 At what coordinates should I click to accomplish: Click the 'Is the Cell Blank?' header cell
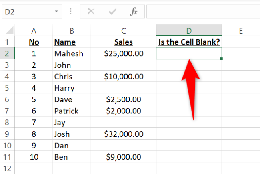pos(189,42)
